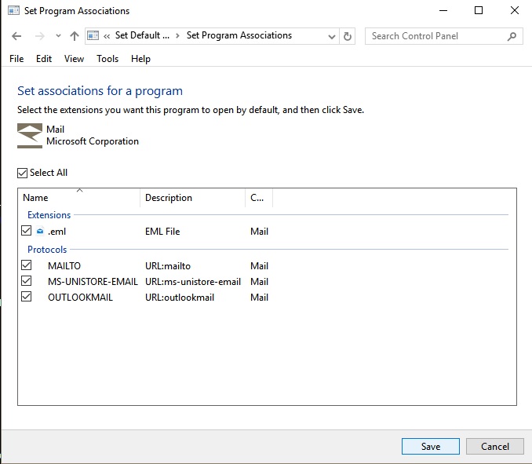Select the MAILTO row name
The image size is (532, 464).
click(x=64, y=266)
